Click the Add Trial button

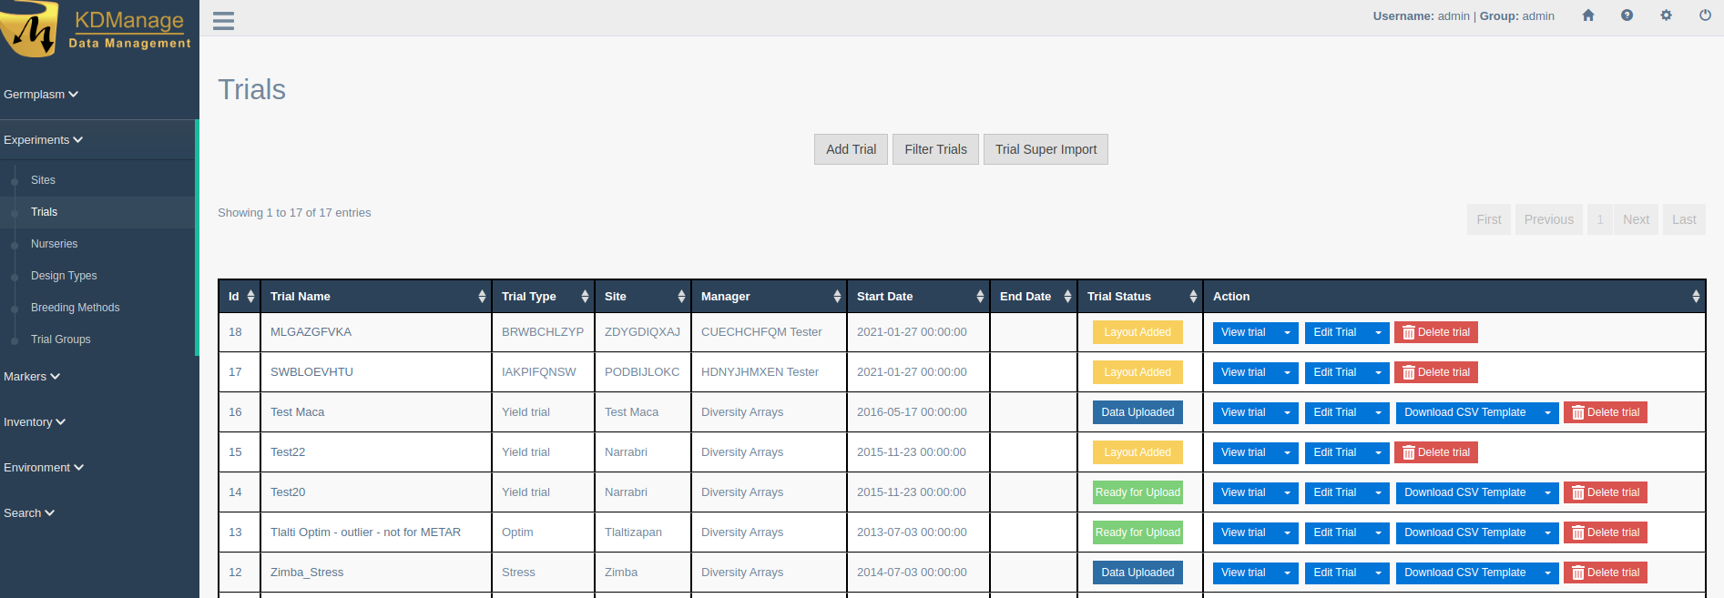click(851, 149)
